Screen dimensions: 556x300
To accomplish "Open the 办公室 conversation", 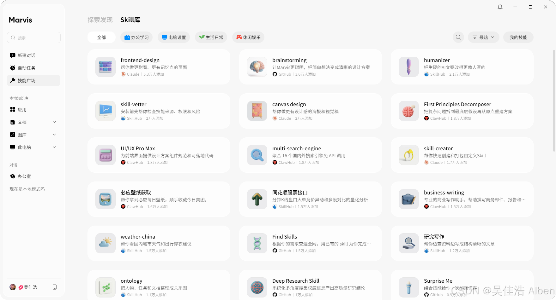I will coord(33,176).
